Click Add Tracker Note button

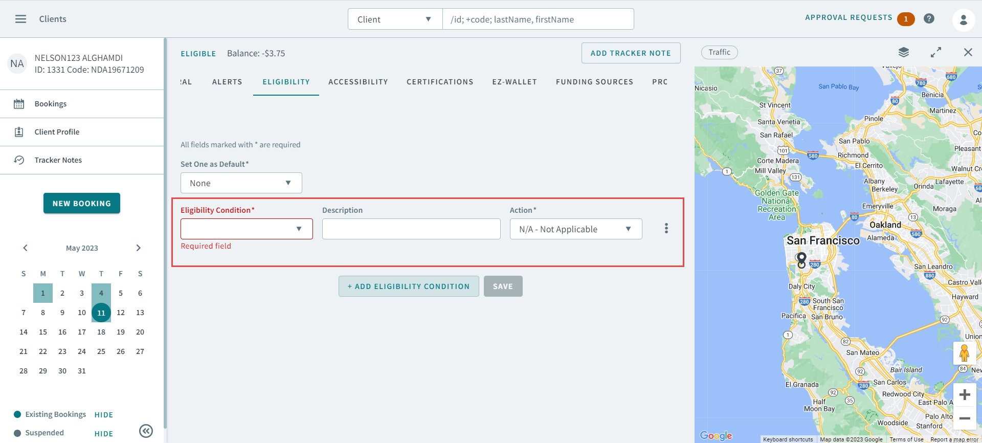tap(631, 53)
